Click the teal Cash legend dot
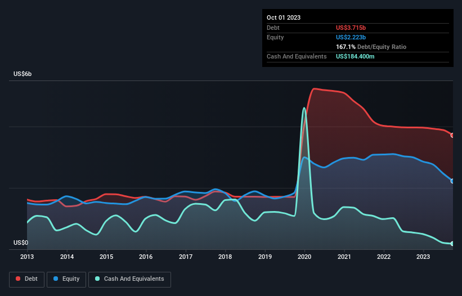 97,279
